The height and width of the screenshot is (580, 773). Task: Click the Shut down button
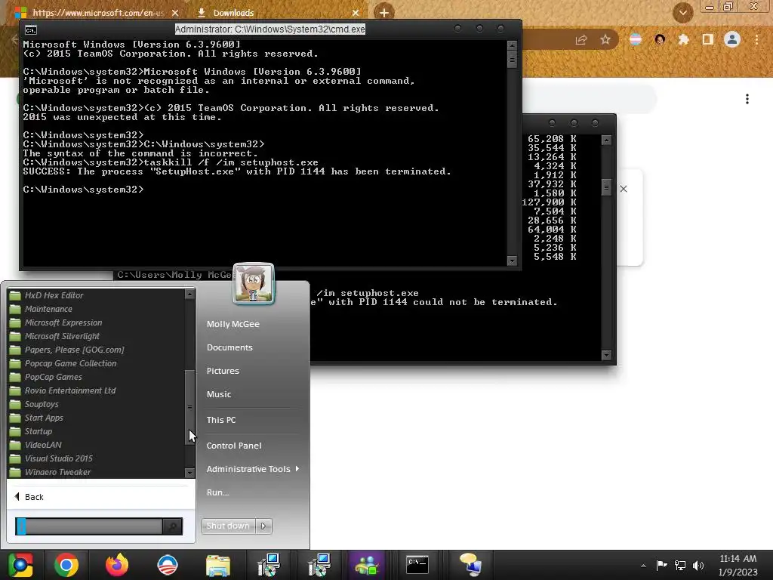[228, 526]
